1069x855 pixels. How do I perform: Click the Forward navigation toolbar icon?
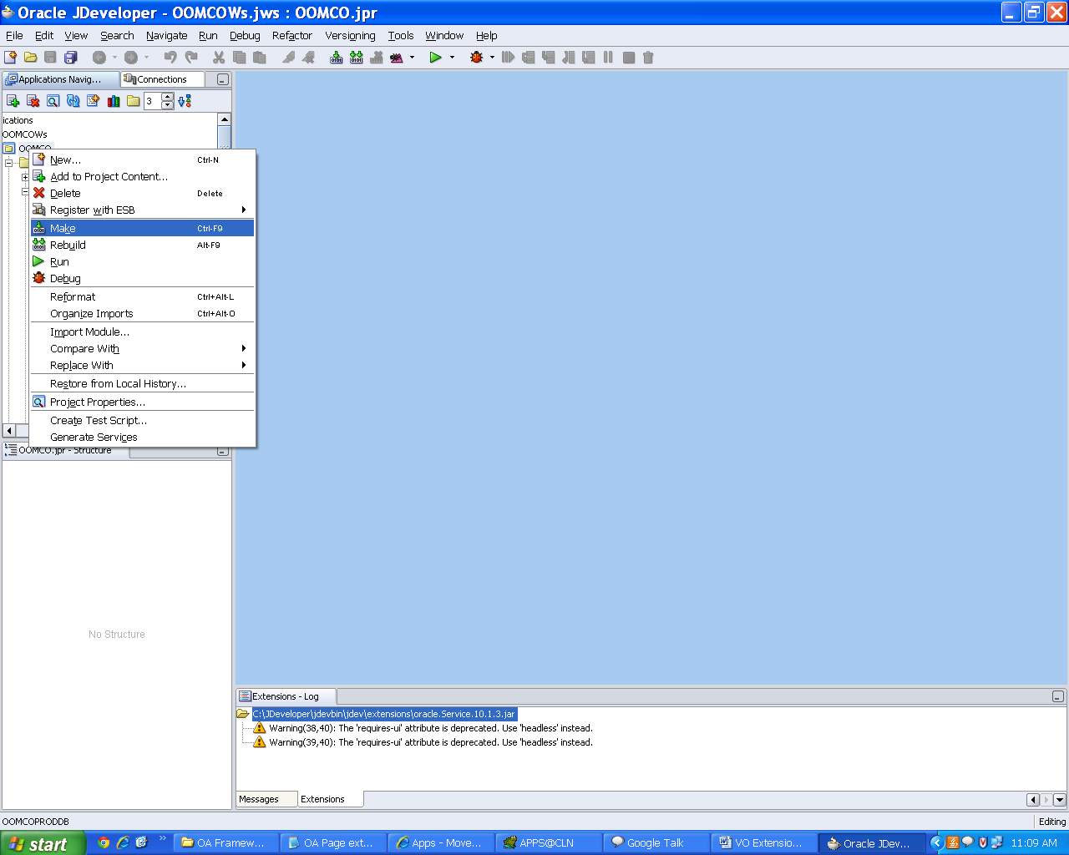point(130,58)
